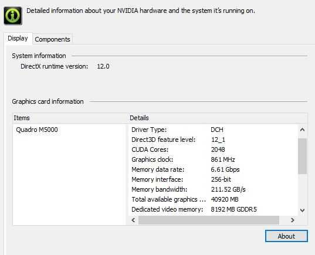Select the Total available graphics row

point(213,199)
